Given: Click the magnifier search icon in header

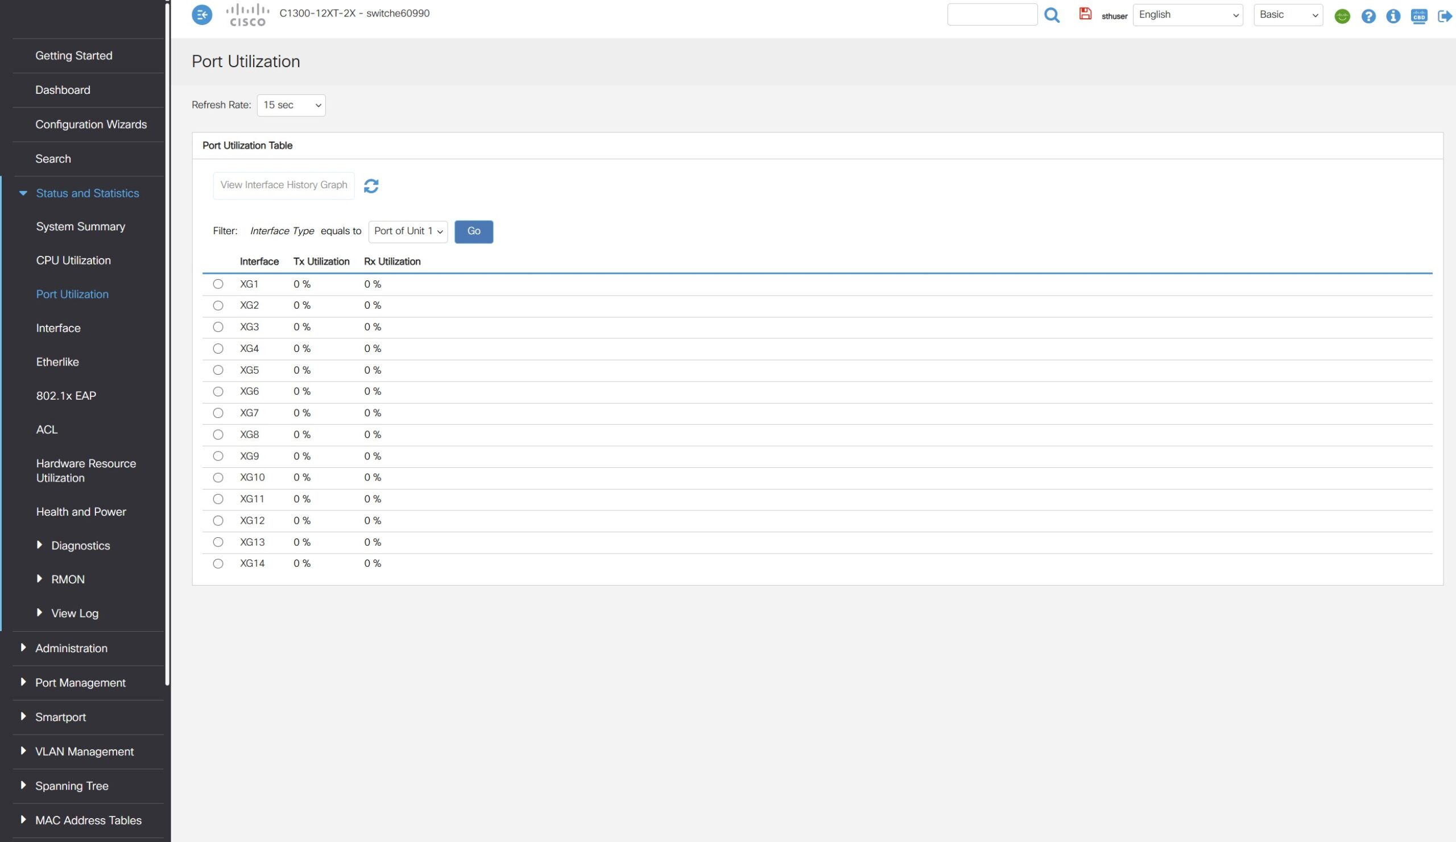Looking at the screenshot, I should pos(1052,15).
